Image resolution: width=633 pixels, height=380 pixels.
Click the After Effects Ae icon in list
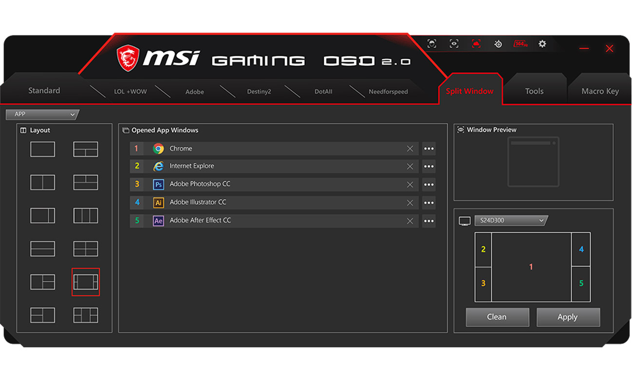pyautogui.click(x=158, y=221)
